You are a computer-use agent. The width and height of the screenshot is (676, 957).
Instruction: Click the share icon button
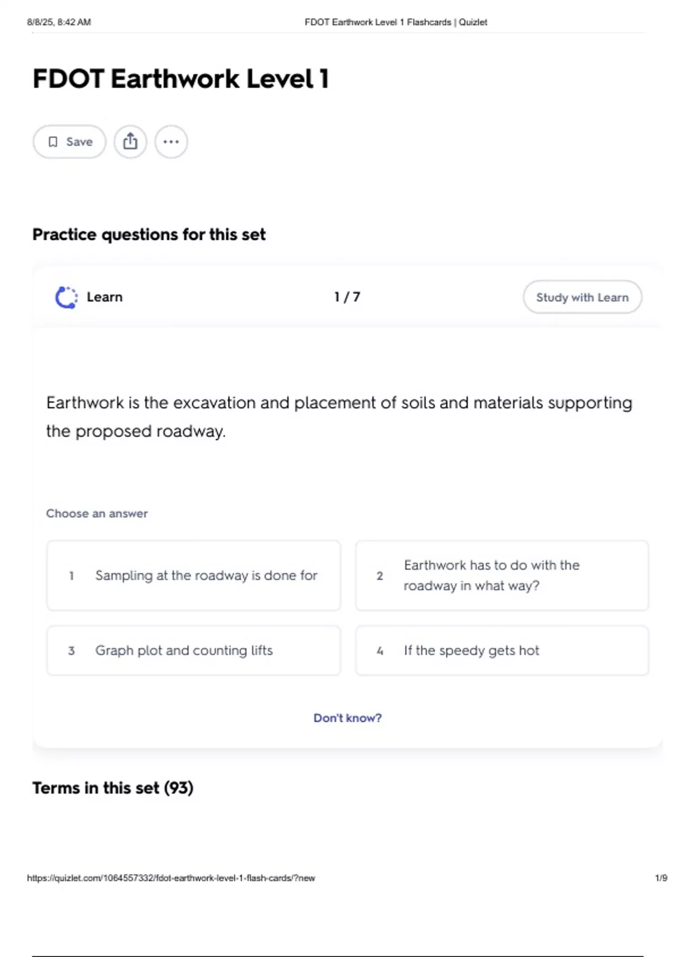(130, 142)
